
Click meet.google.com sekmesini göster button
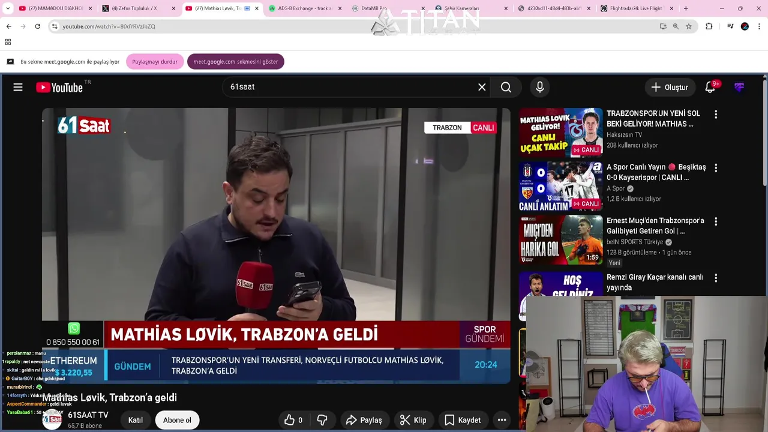[x=236, y=62]
